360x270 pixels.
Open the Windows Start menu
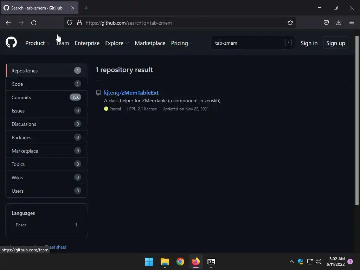pos(149,262)
